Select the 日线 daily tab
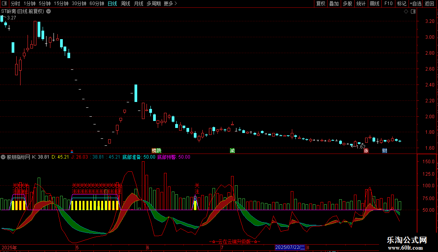438x252 pixels. pyautogui.click(x=112, y=3)
